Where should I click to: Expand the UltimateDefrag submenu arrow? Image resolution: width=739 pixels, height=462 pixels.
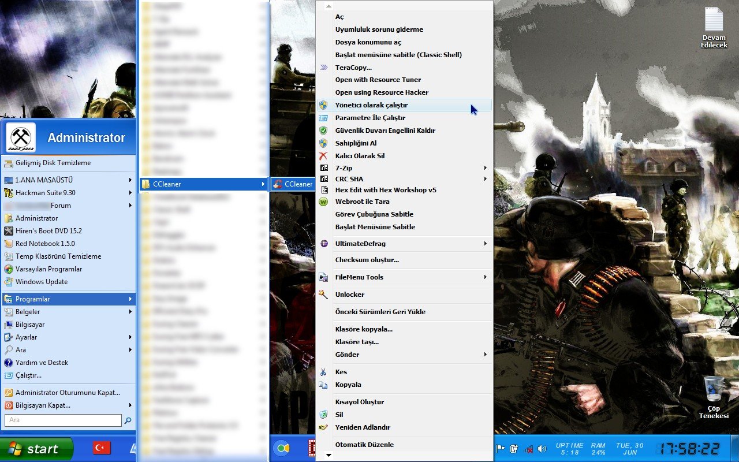tap(486, 244)
